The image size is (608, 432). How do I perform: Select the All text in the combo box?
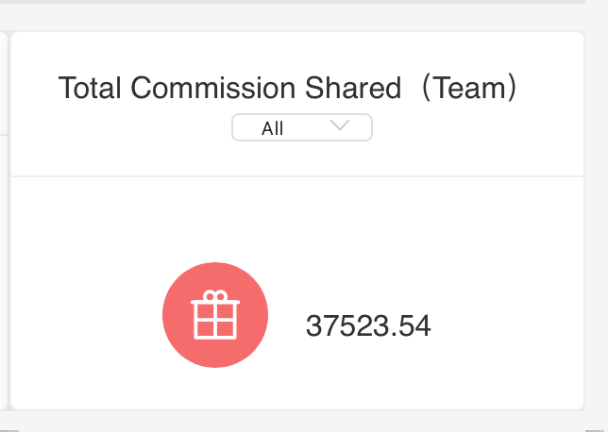pos(273,128)
